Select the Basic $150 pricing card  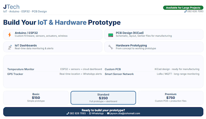(36, 98)
